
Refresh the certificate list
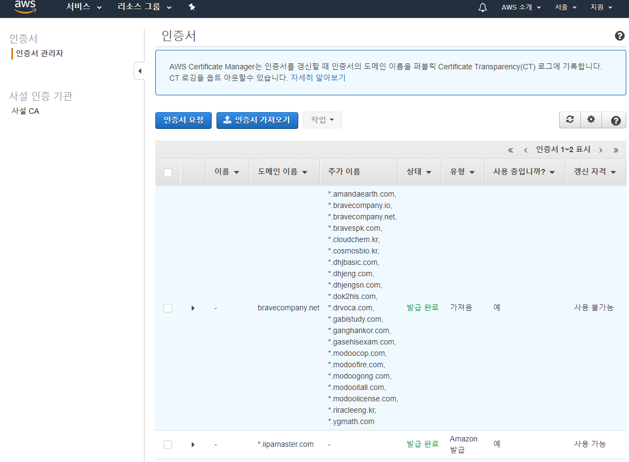(569, 120)
